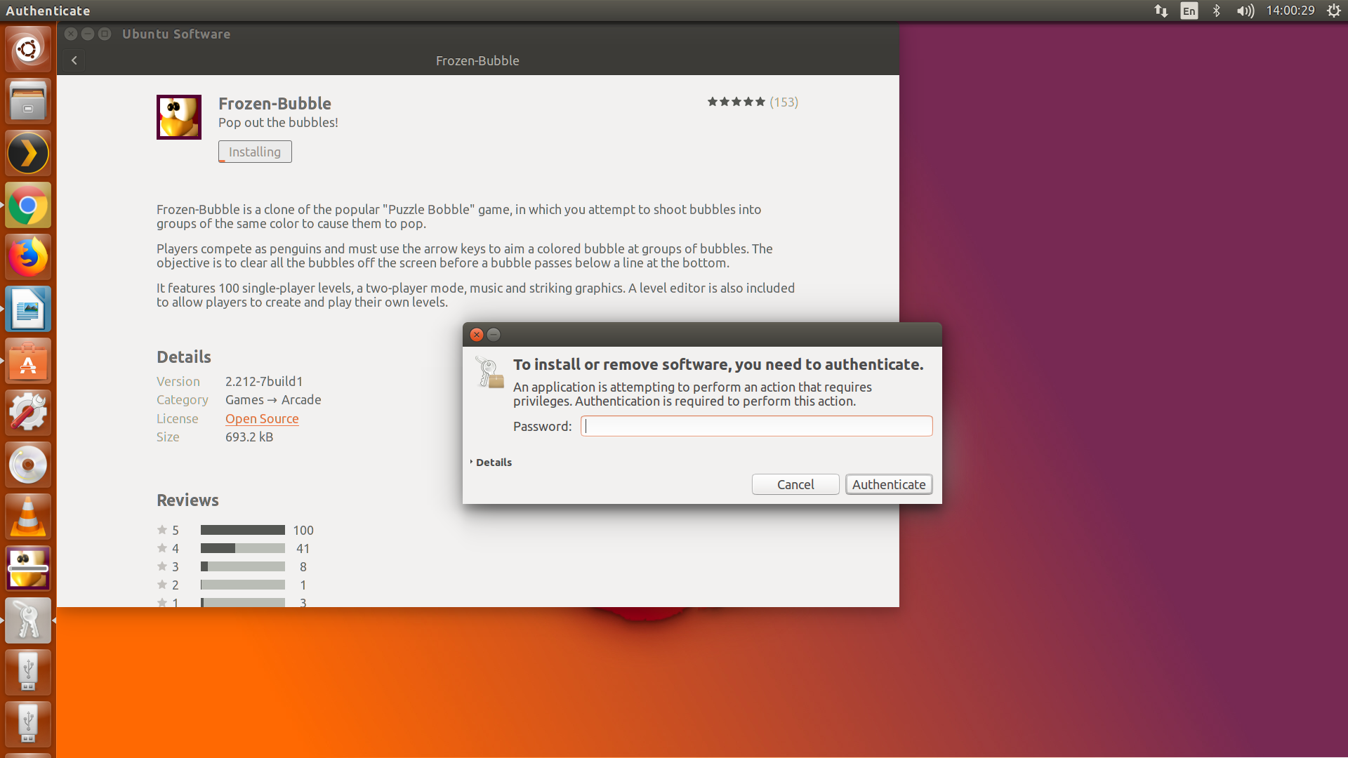Click the 5-star reviews bar with 100
This screenshot has height=758, width=1348.
point(243,530)
